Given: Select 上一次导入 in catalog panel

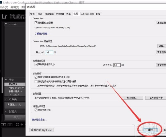Looking at the screenshot, I should pyautogui.click(x=15, y=95).
